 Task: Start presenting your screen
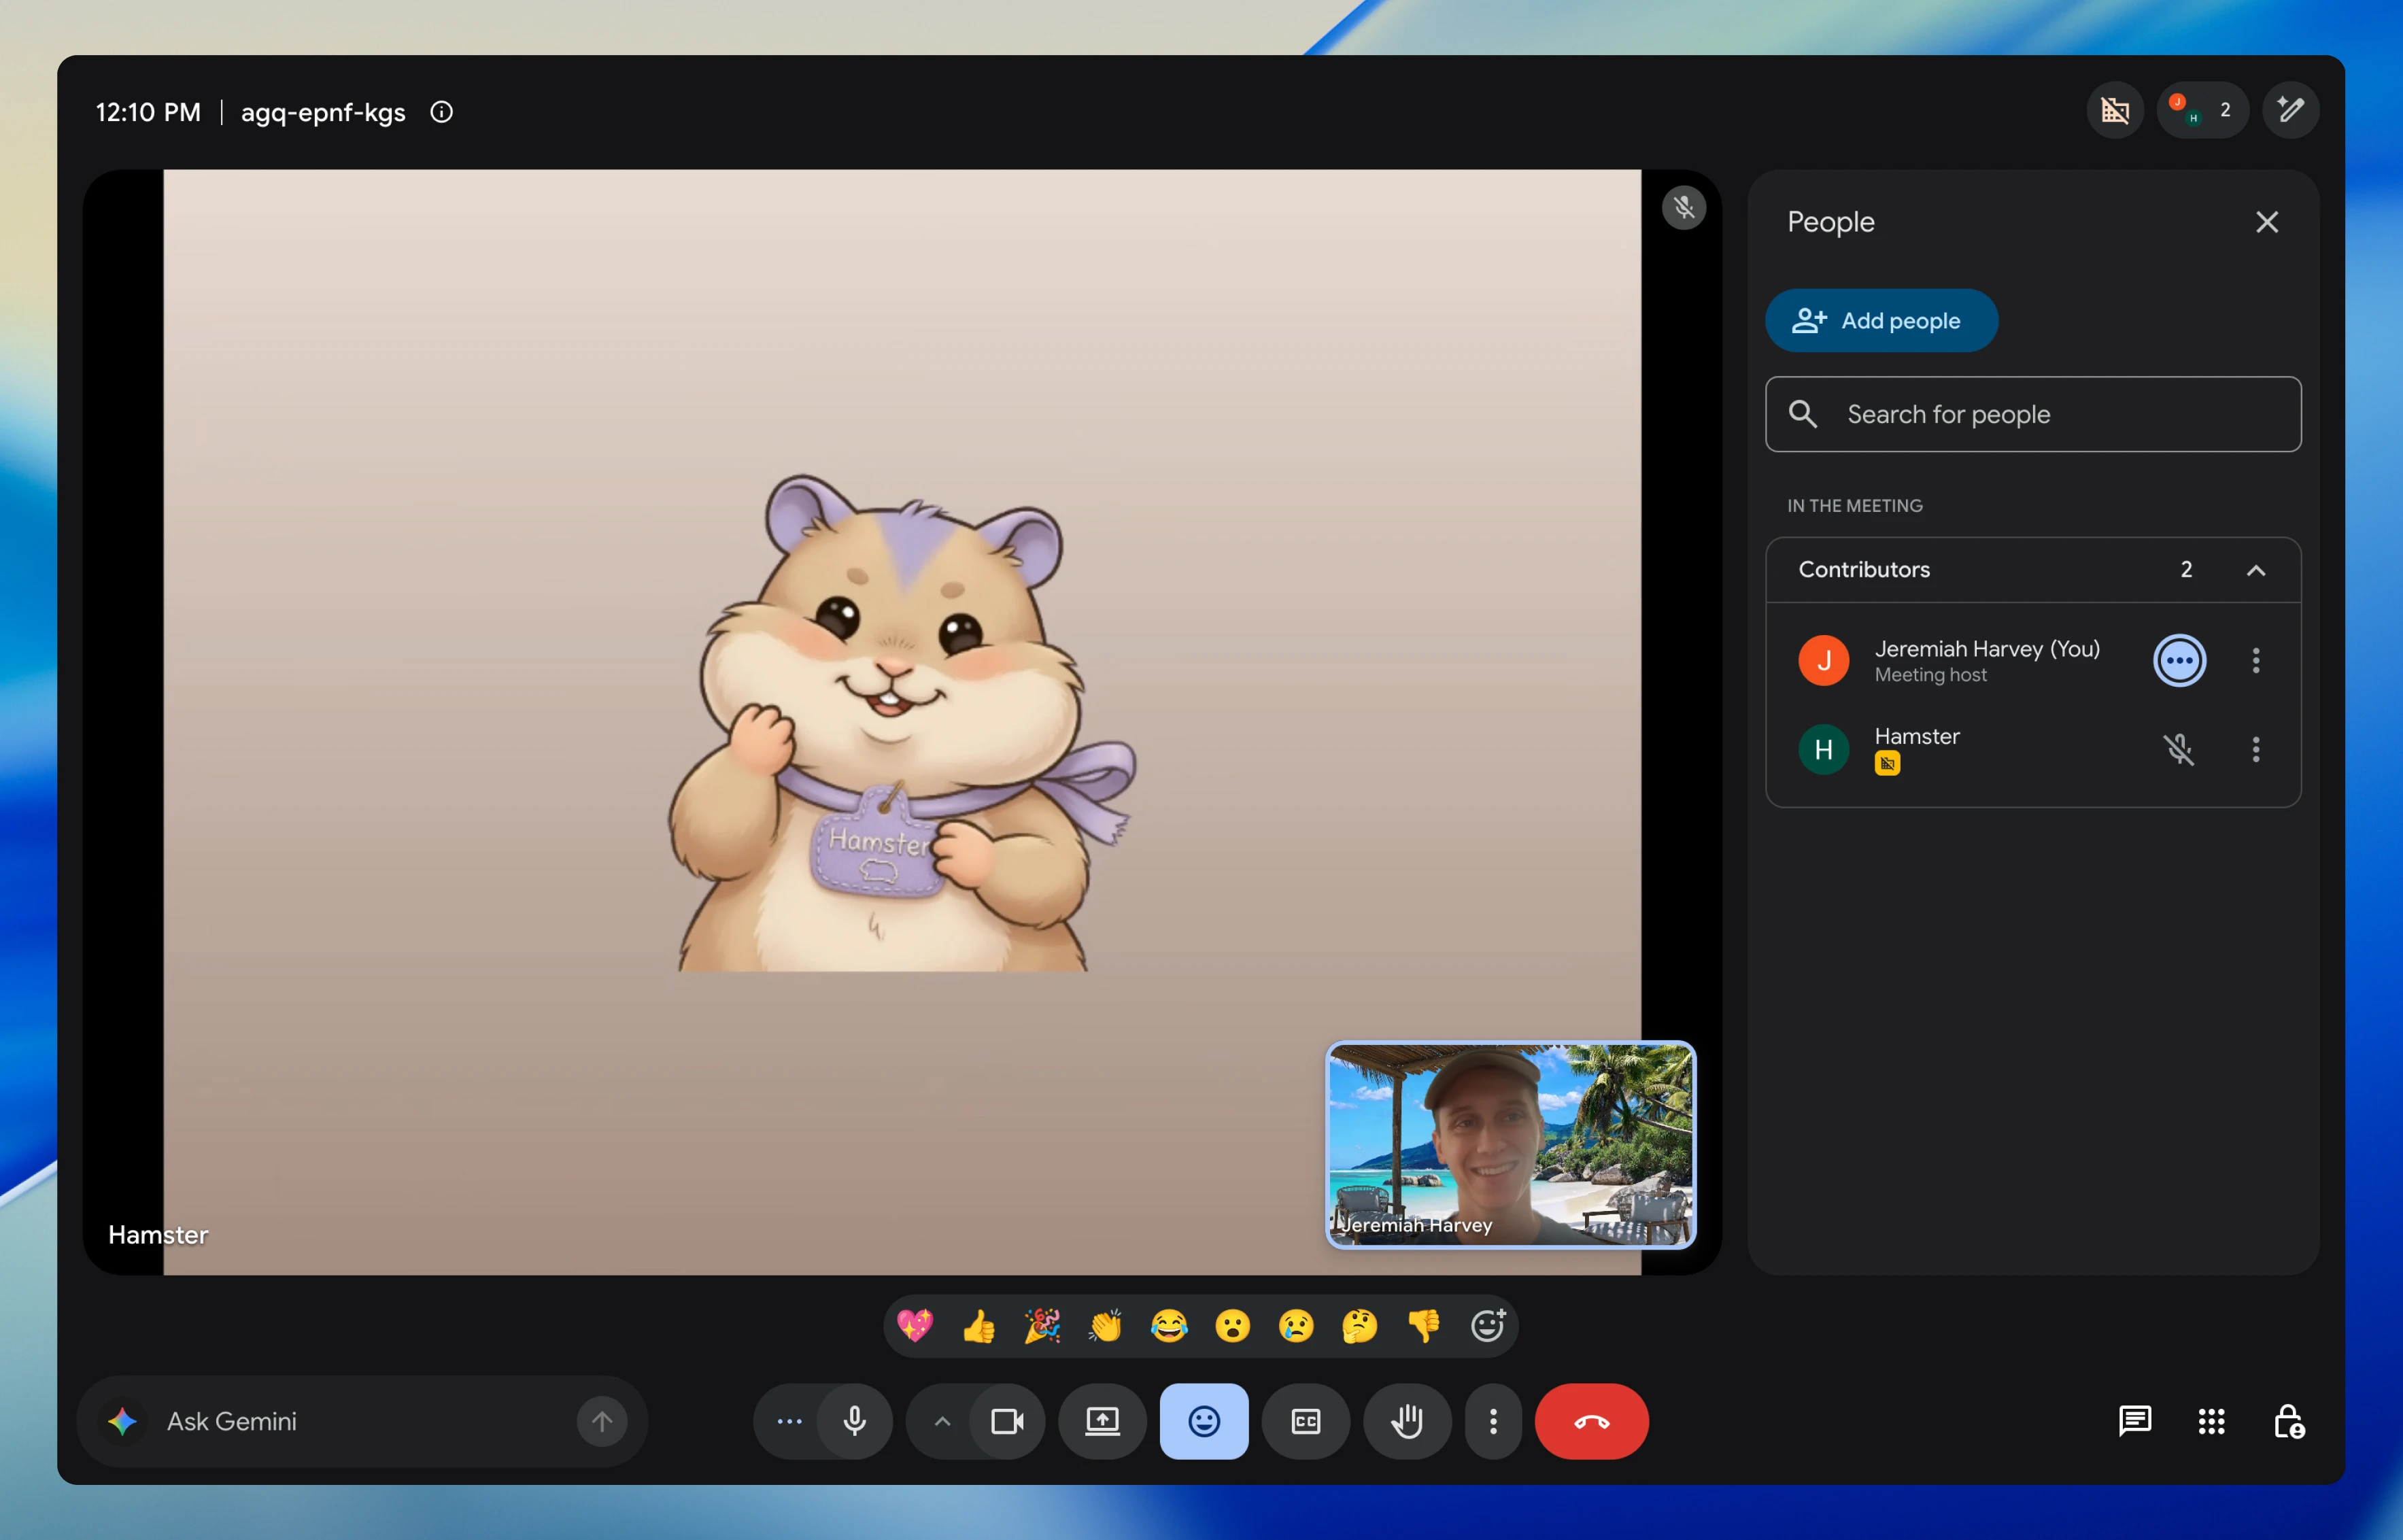click(x=1102, y=1421)
